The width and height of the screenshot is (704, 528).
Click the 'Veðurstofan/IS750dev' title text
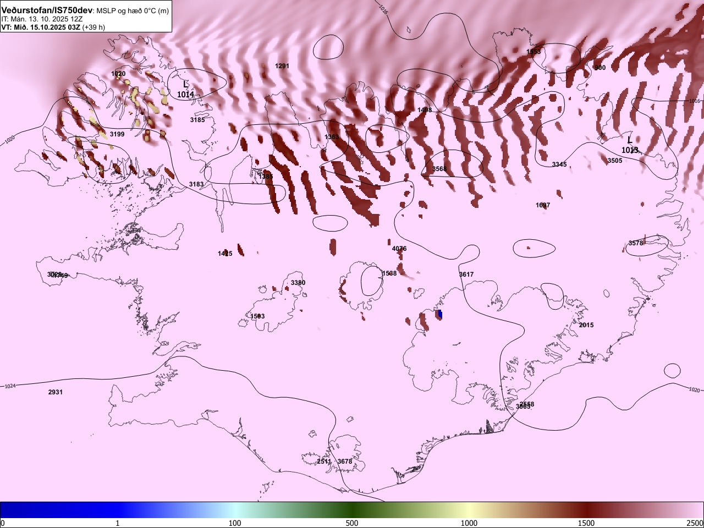(x=47, y=10)
